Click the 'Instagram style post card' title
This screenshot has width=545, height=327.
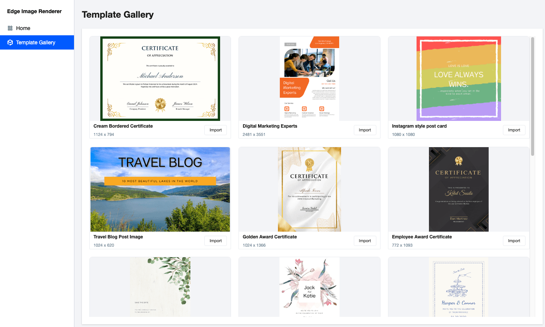point(419,126)
